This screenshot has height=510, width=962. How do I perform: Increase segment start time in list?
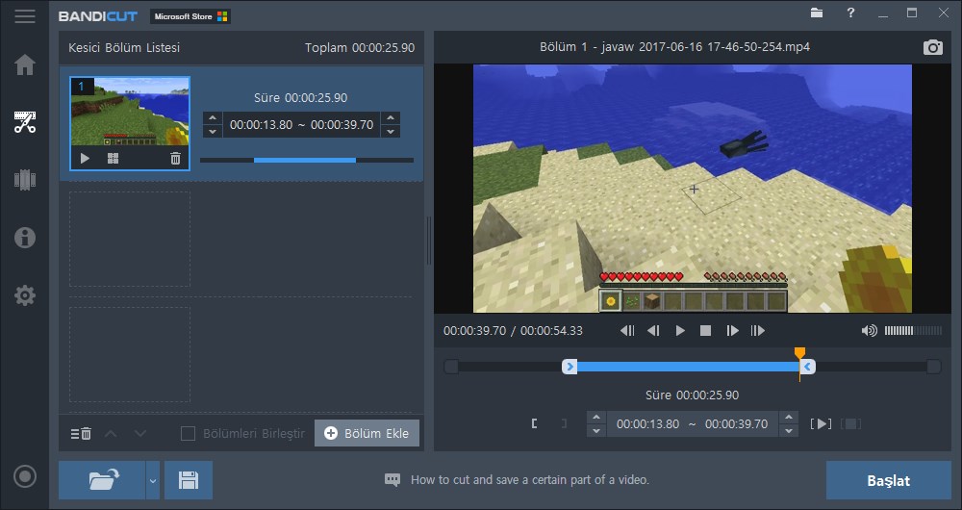(213, 117)
